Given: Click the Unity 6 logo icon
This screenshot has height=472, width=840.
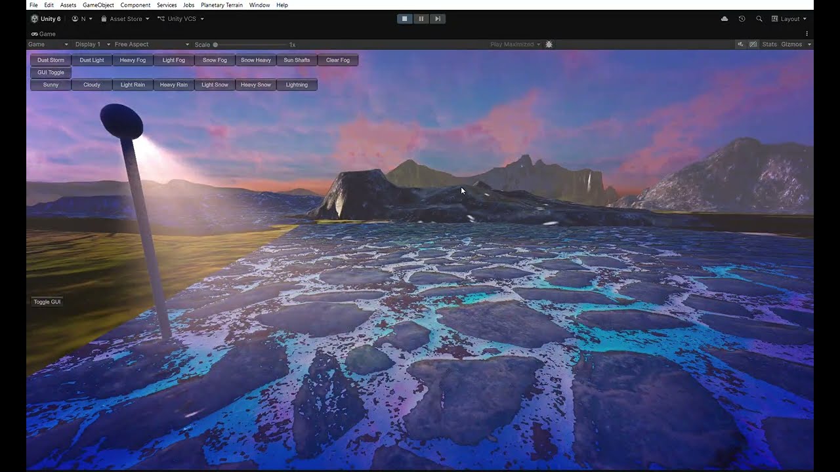Looking at the screenshot, I should (x=34, y=19).
